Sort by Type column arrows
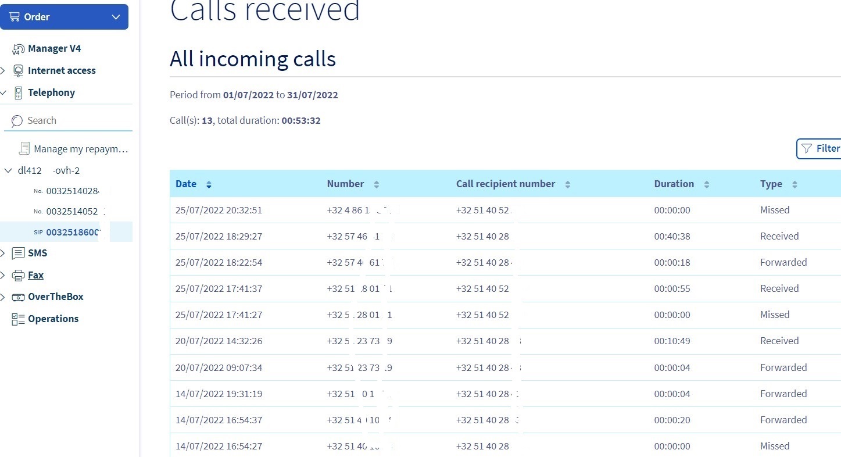Image resolution: width=841 pixels, height=457 pixels. (x=795, y=184)
